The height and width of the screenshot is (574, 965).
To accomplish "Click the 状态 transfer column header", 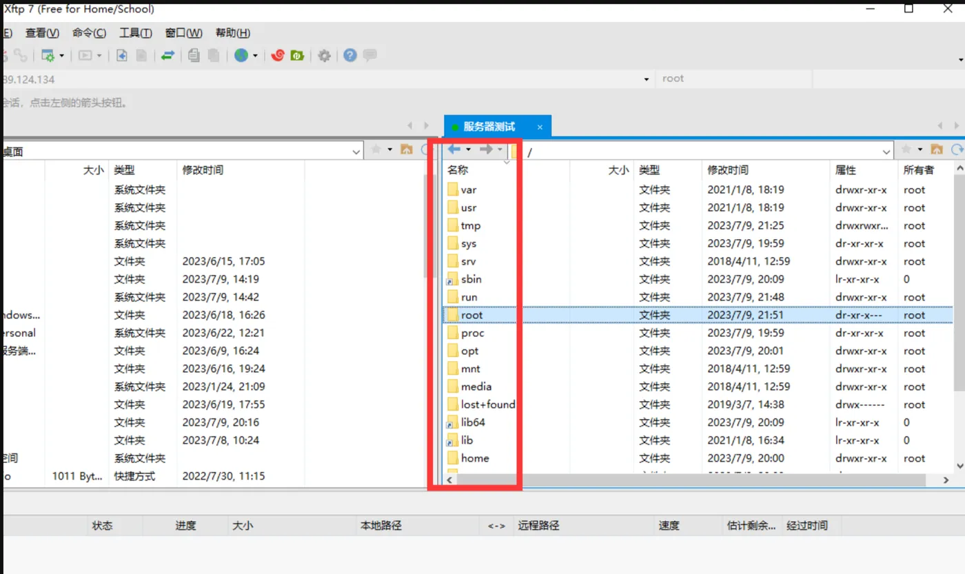I will click(102, 525).
